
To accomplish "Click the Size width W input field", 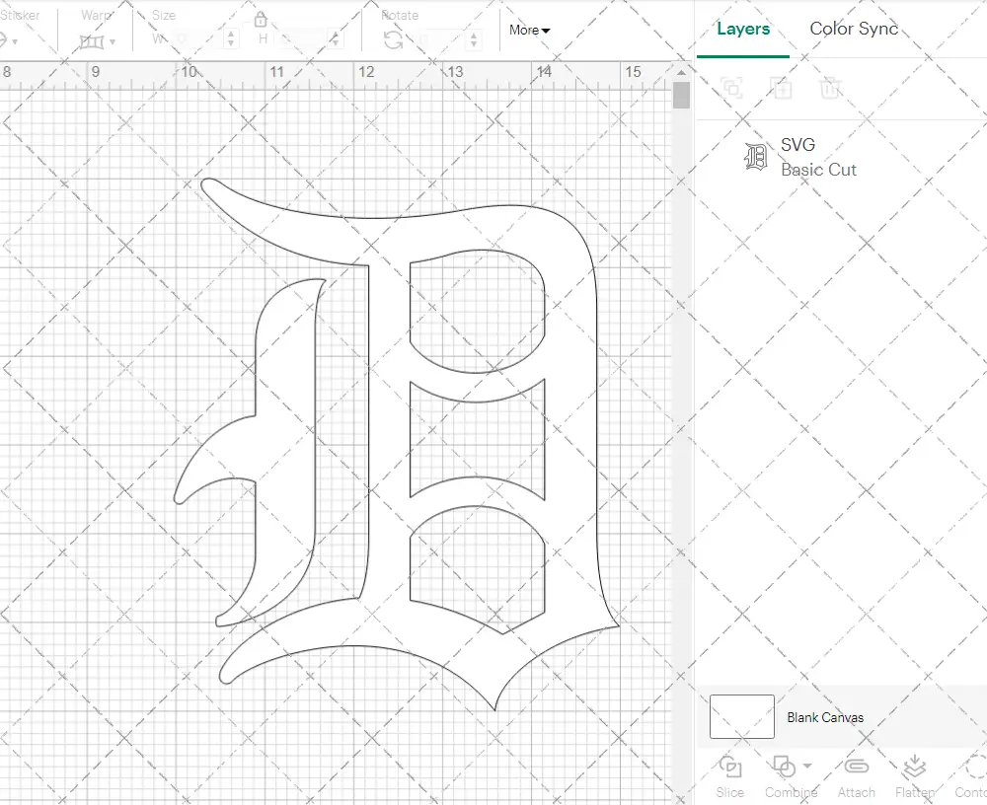I will tap(197, 39).
